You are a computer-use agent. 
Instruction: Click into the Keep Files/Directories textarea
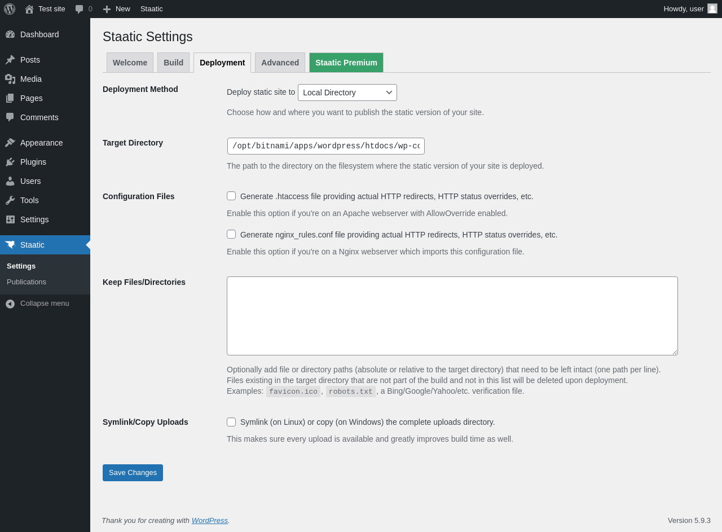pos(452,316)
